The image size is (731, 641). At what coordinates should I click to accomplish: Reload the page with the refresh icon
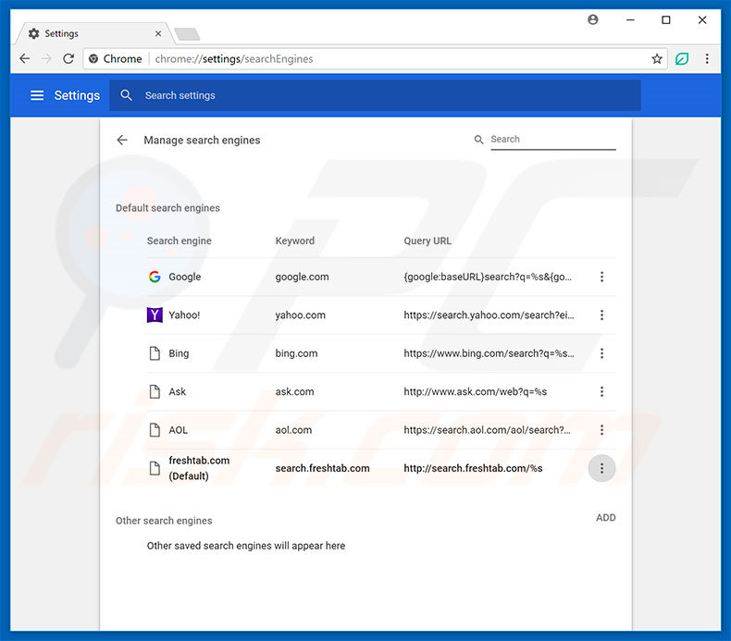tap(68, 59)
